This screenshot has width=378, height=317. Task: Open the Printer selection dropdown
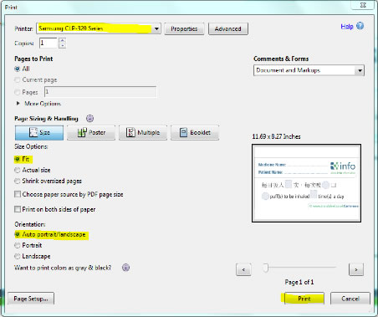coord(99,28)
